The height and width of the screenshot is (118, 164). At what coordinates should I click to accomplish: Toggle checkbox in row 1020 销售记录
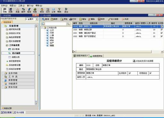(x=162, y=30)
